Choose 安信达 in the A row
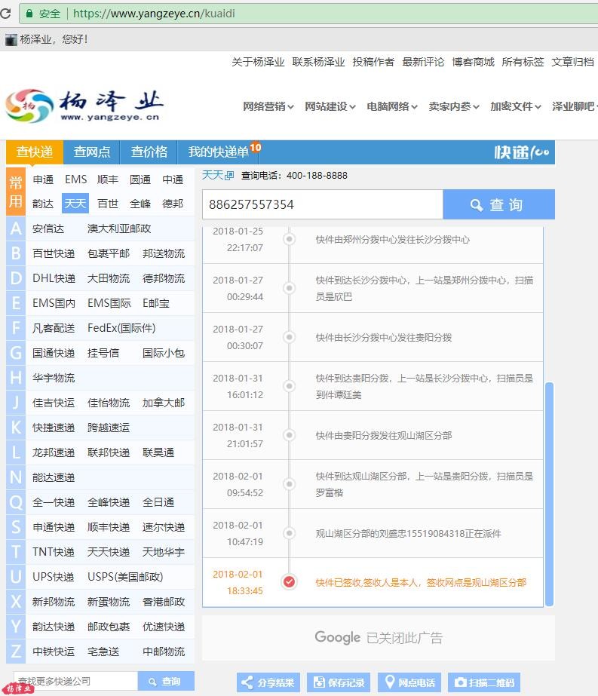 coord(48,228)
